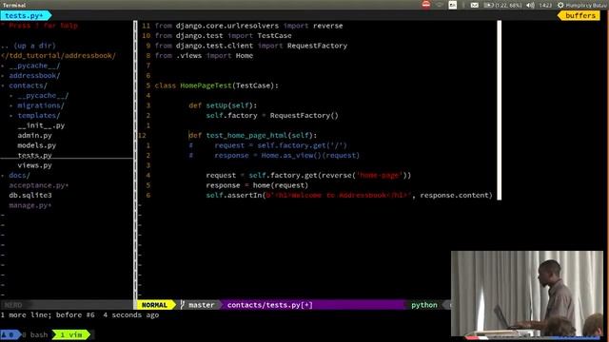Click the clock in top panel

[x=545, y=5]
